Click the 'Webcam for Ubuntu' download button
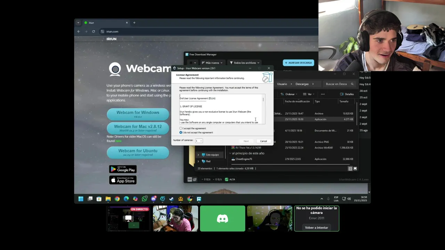This screenshot has width=445, height=250. click(138, 152)
